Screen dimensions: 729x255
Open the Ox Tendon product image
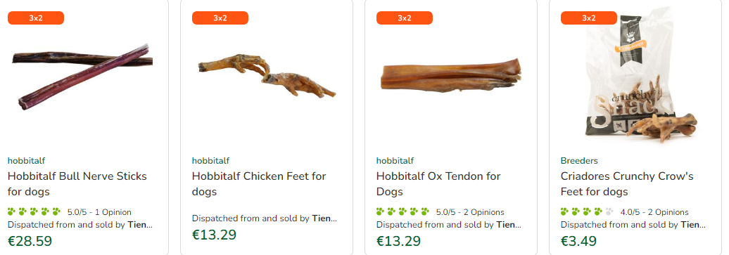(x=450, y=75)
